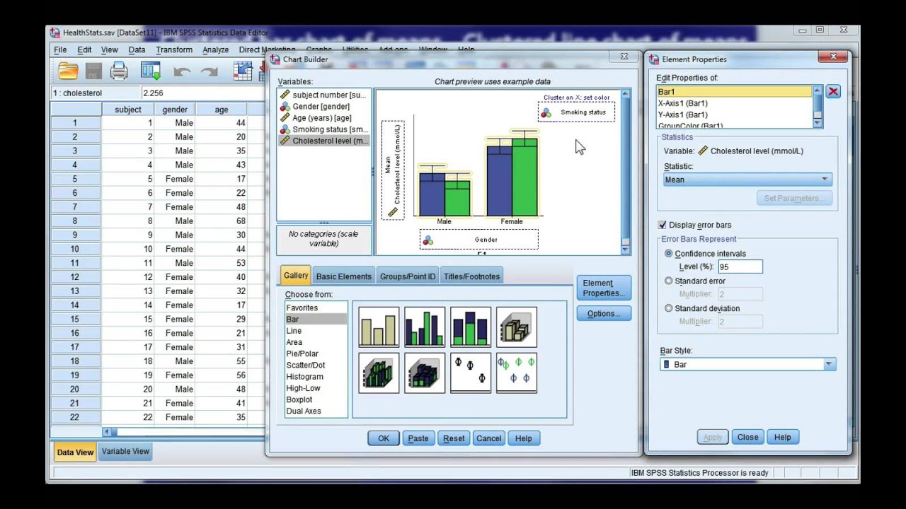The height and width of the screenshot is (509, 906).
Task: Select the clustered error bar chart icon
Action: coord(517,373)
